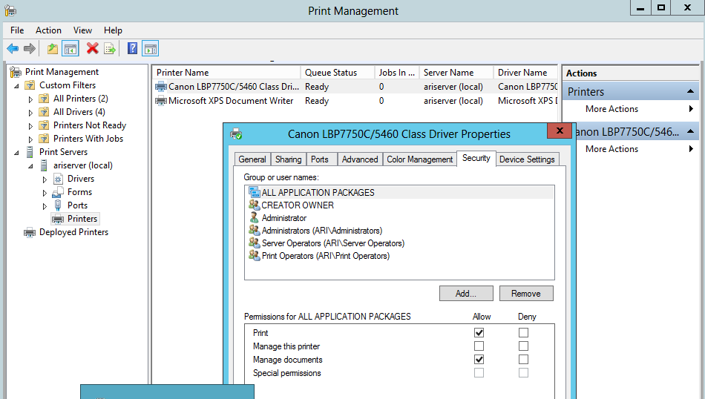This screenshot has width=705, height=399.
Task: Click the Printers node icon under ariserver
Action: [58, 219]
